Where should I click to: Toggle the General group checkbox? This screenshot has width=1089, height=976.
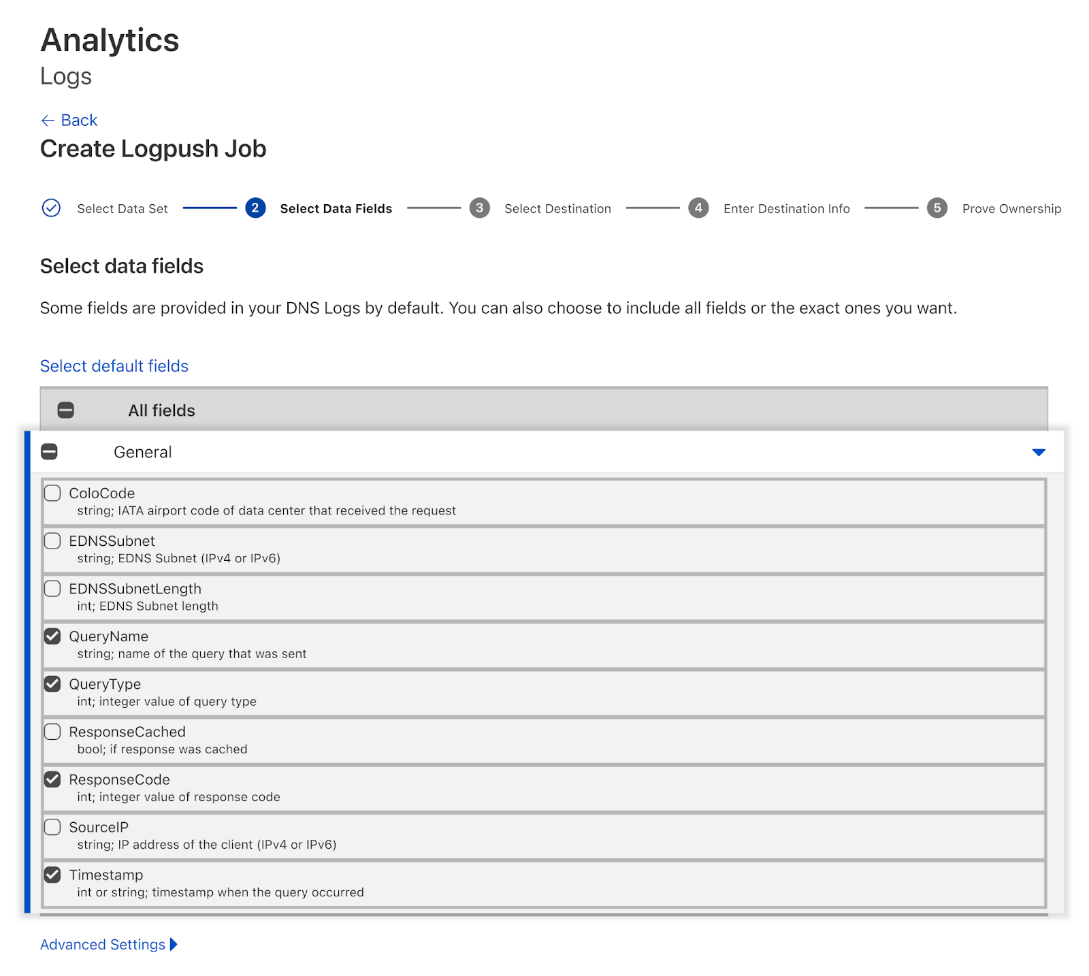coord(50,451)
